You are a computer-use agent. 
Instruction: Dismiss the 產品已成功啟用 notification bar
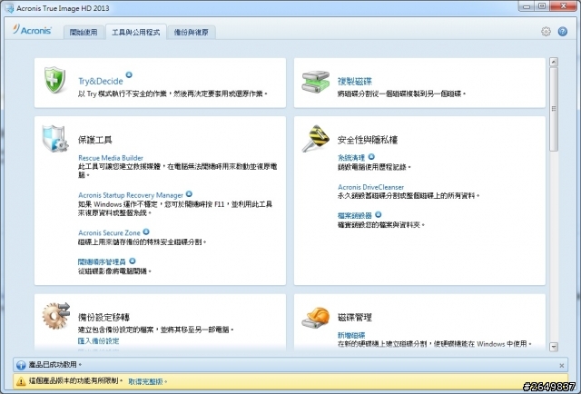click(562, 366)
